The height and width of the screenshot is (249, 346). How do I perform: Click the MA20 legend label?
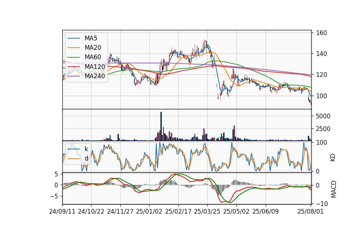point(93,48)
